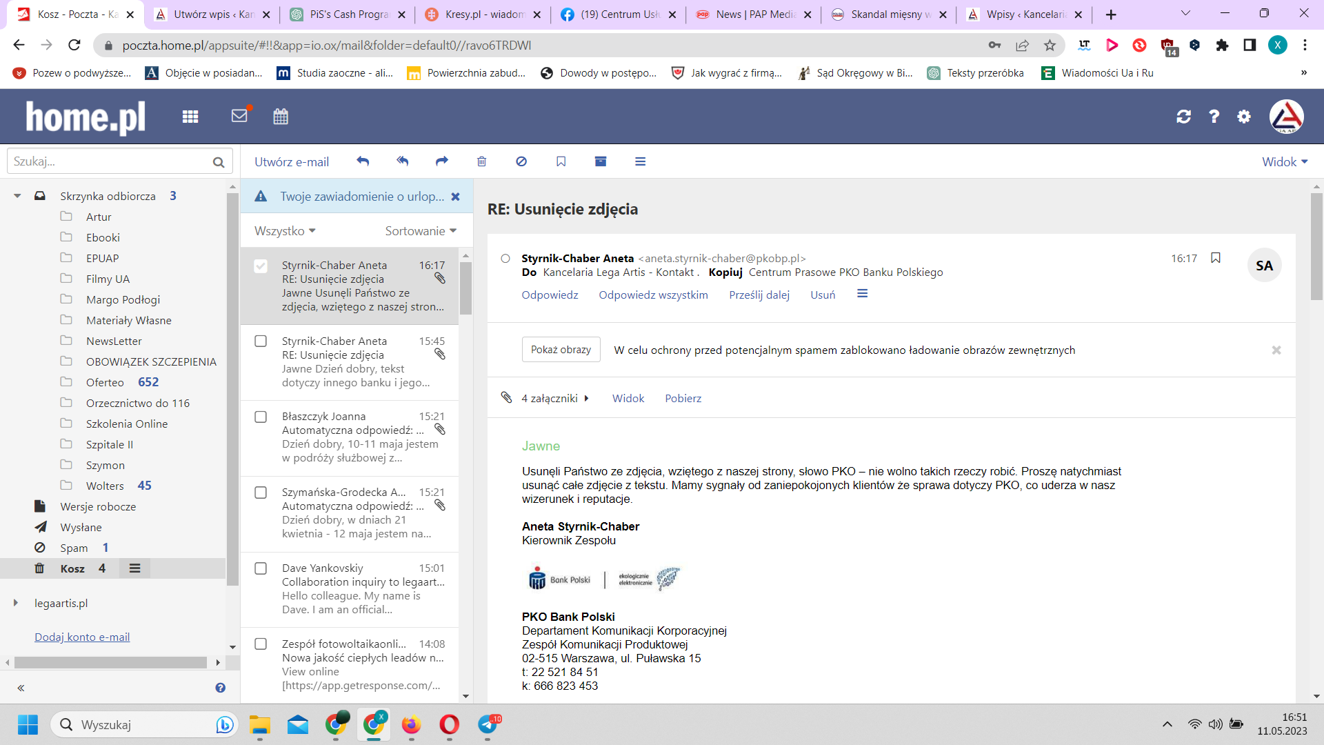Check the Dave Yankovskiy email checkbox
This screenshot has height=745, width=1324.
(x=261, y=568)
